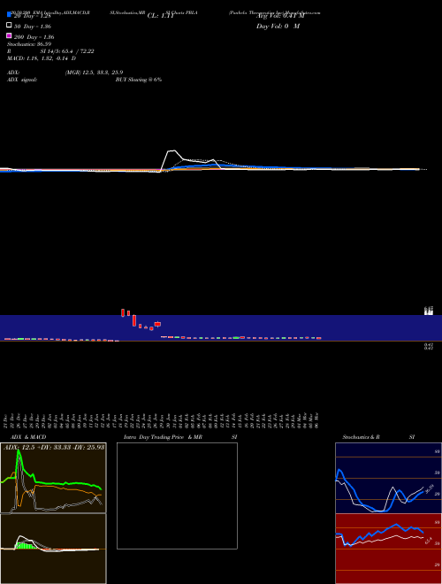Open the blue Stochastics chart panel
442x584 pixels.
[x=388, y=478]
